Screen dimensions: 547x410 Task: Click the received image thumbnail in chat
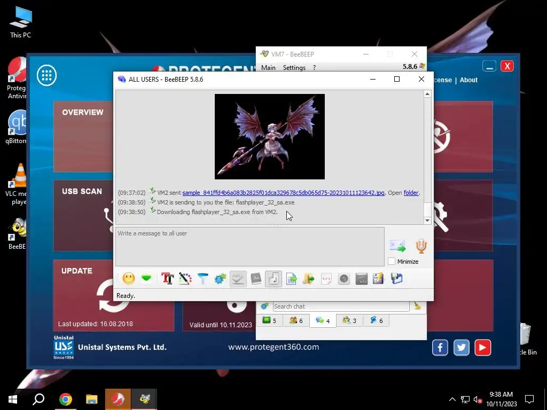coord(270,137)
